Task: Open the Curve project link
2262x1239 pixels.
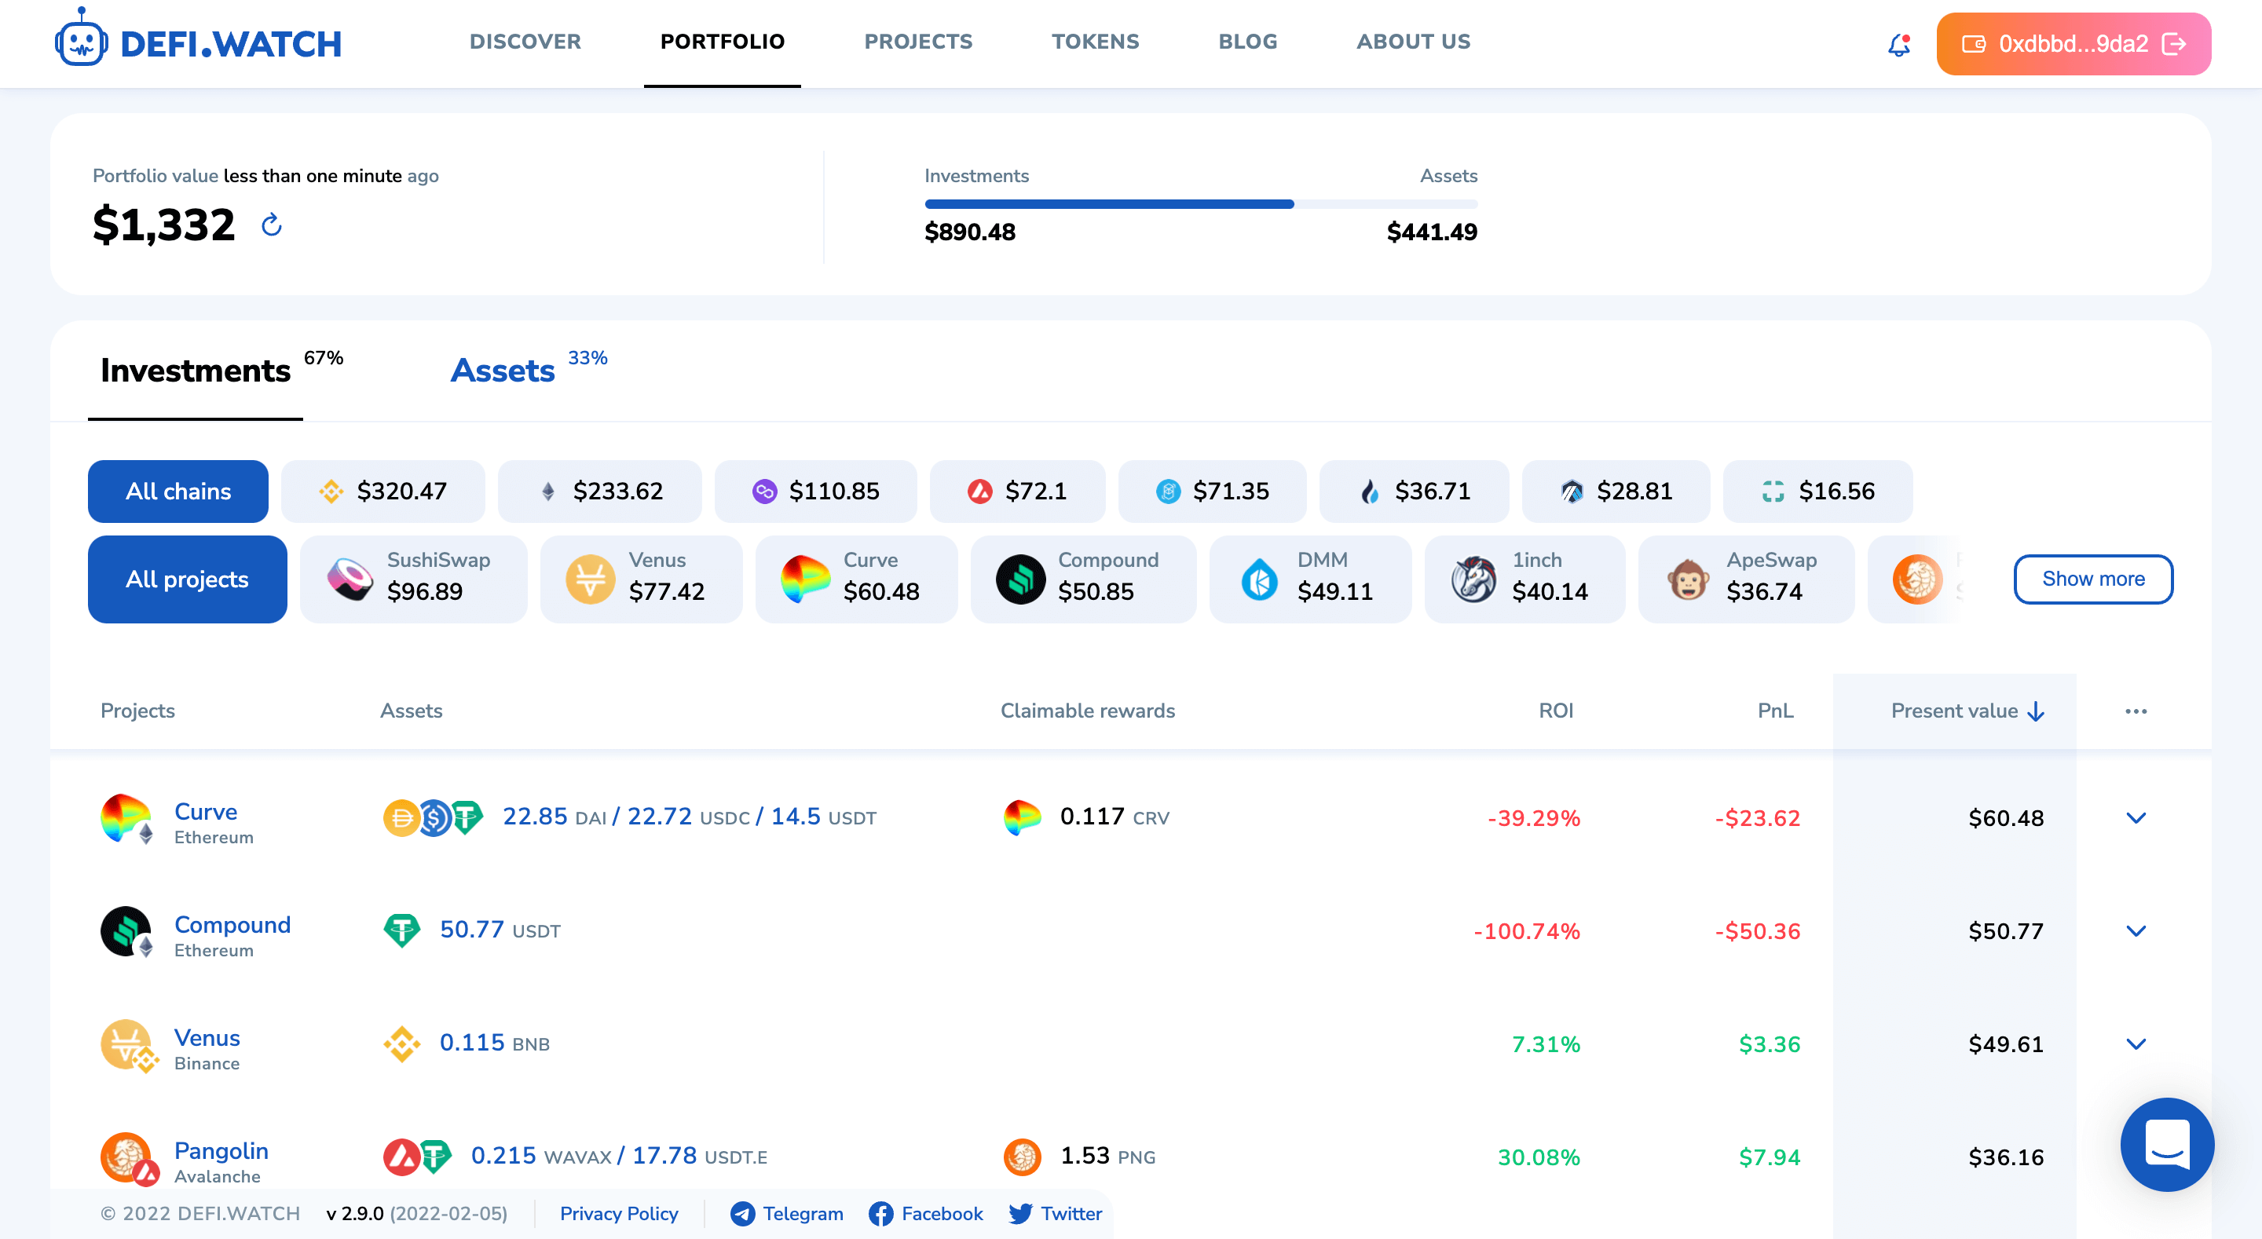Action: point(206,812)
